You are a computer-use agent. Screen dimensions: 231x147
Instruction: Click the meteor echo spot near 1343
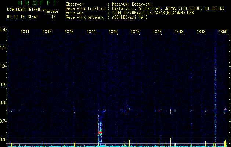coord(75,111)
